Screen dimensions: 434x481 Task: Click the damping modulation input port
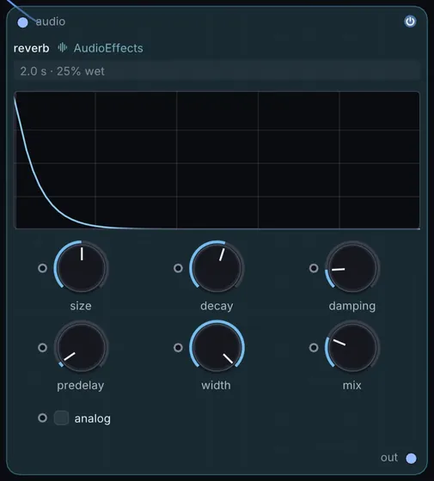pos(314,268)
